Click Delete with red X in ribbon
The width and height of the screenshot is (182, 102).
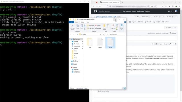point(98,25)
